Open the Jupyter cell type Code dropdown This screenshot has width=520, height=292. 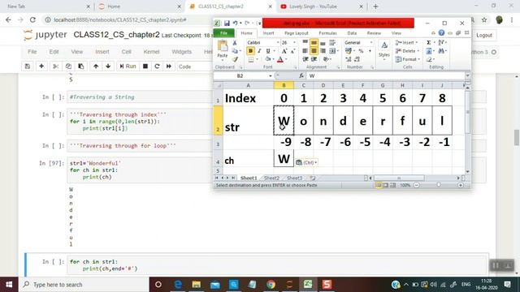click(194, 67)
